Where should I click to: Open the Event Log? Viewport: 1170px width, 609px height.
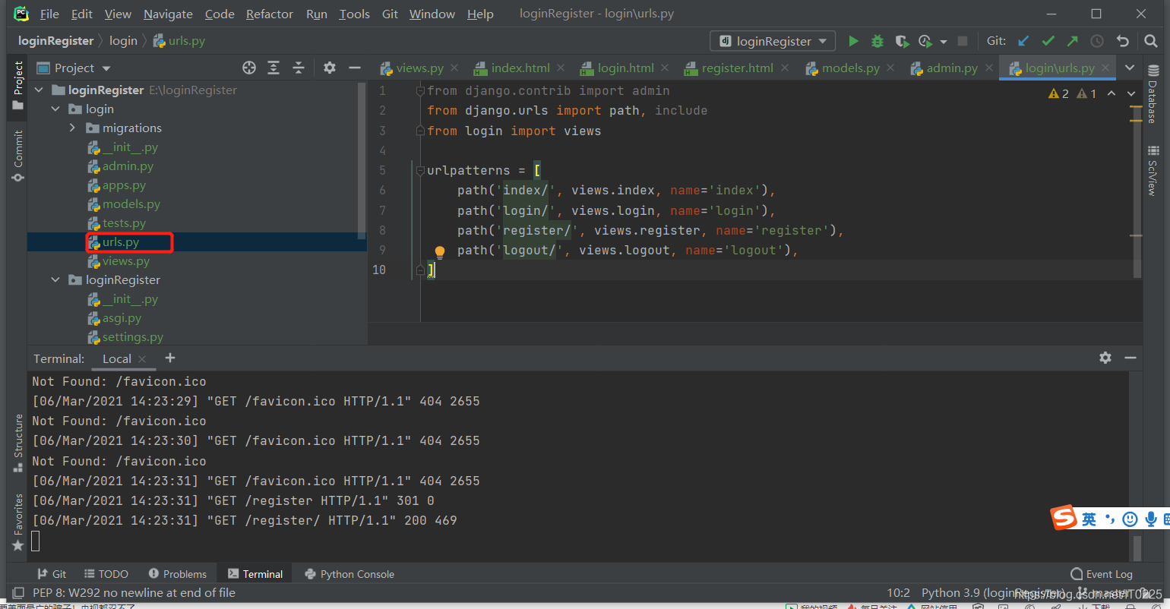1101,574
